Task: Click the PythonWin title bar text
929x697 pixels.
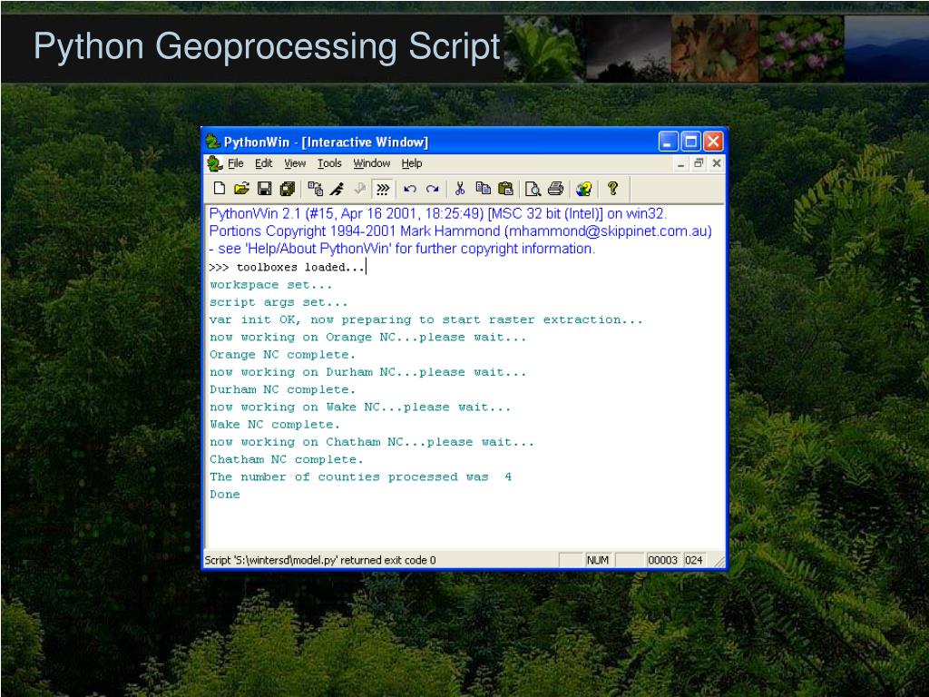Action: tap(326, 142)
